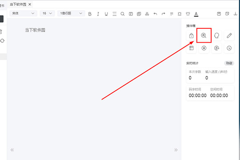The height and width of the screenshot is (160, 240).
Task: Click the scissors cut icon
Action: 147,14
